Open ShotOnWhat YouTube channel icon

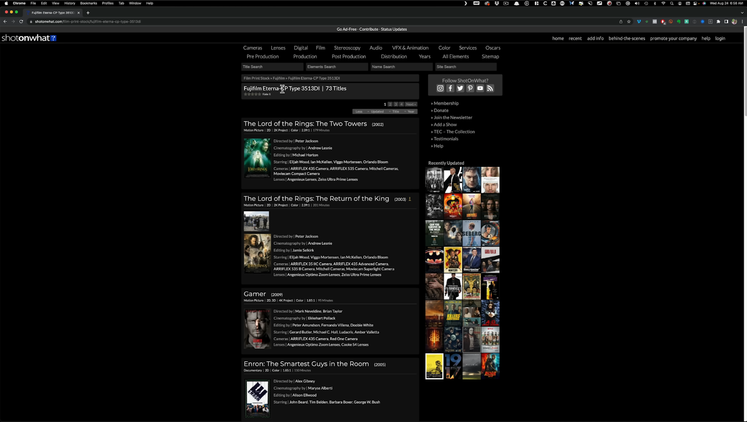(x=480, y=88)
